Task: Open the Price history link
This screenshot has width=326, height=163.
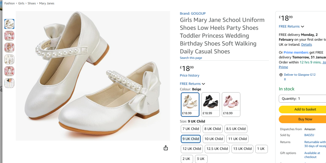Action: [x=189, y=75]
